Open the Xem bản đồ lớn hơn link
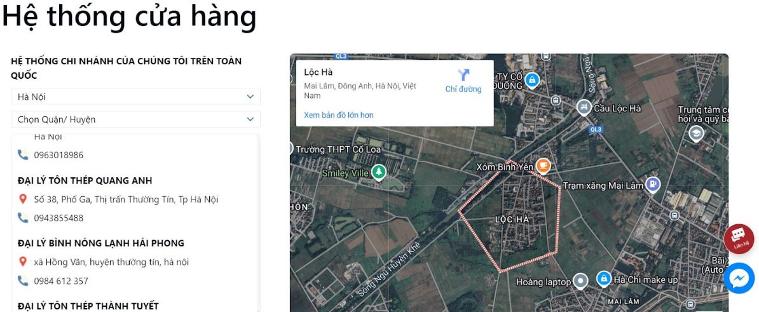 [x=339, y=115]
